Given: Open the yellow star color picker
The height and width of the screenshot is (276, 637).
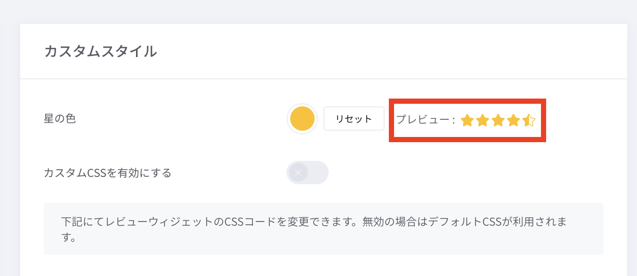Looking at the screenshot, I should pos(302,119).
